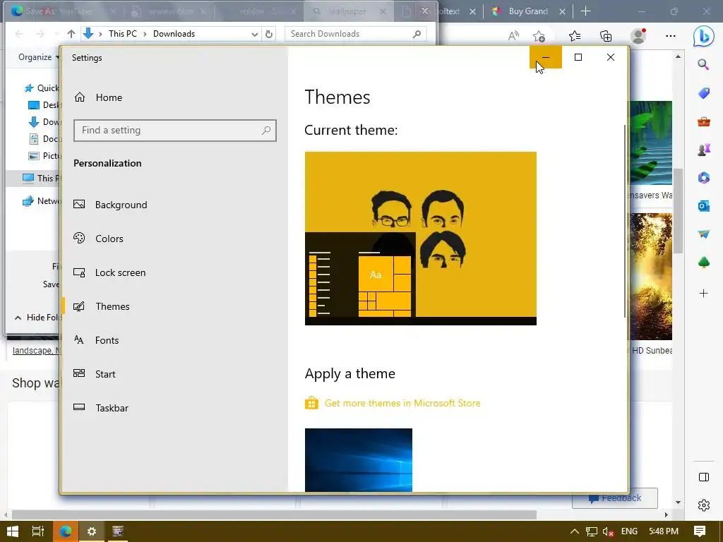Open green tree icon in Edge sidebar
The height and width of the screenshot is (542, 723).
(704, 263)
